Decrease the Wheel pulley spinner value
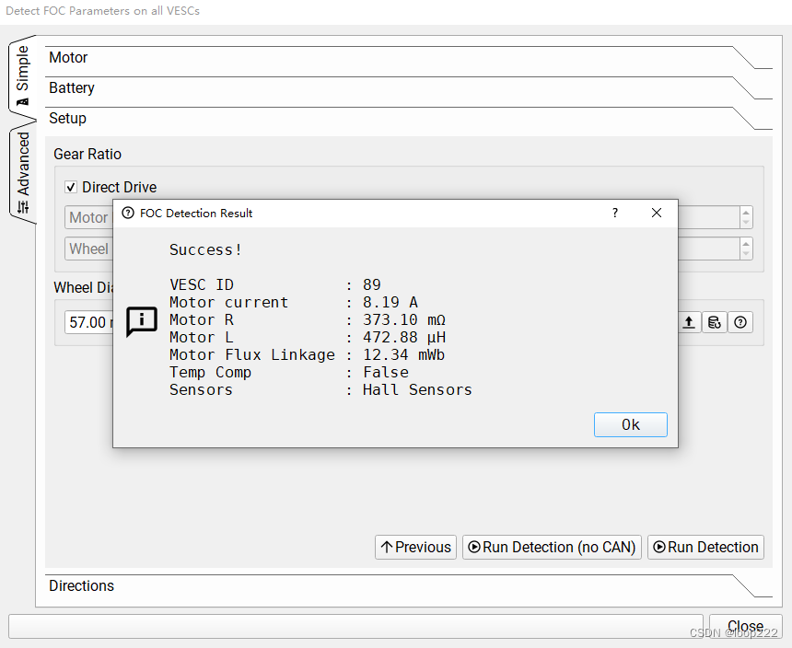Screen dimensions: 792x648 (x=746, y=254)
